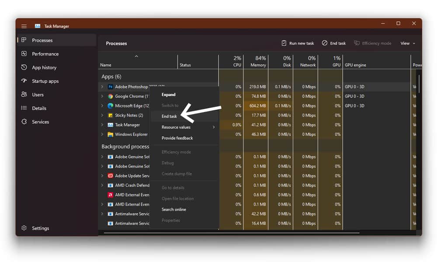Click Run new task in the toolbar

(x=298, y=43)
